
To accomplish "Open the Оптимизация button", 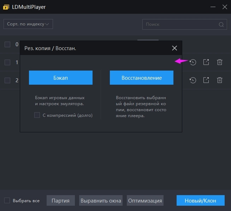I will 145,200.
